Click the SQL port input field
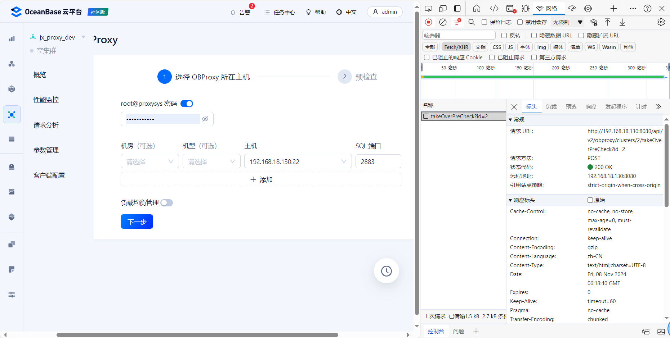670x338 pixels. (x=378, y=161)
